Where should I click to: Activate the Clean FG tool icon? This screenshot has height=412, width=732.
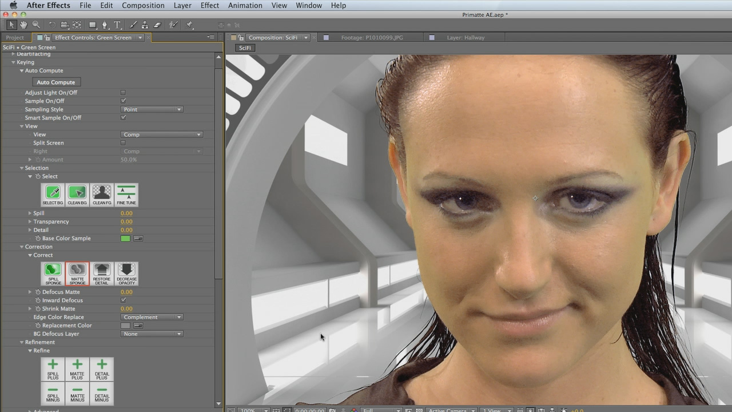(x=102, y=195)
